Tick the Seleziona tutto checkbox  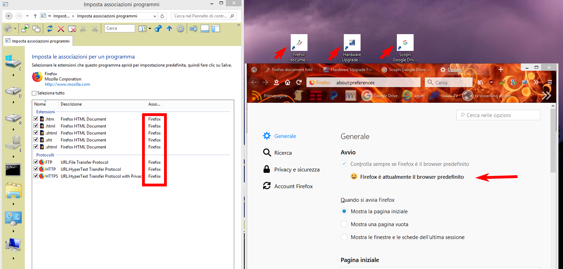[x=34, y=93]
